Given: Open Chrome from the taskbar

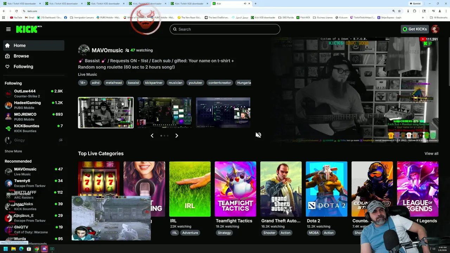Looking at the screenshot, I should [x=37, y=249].
